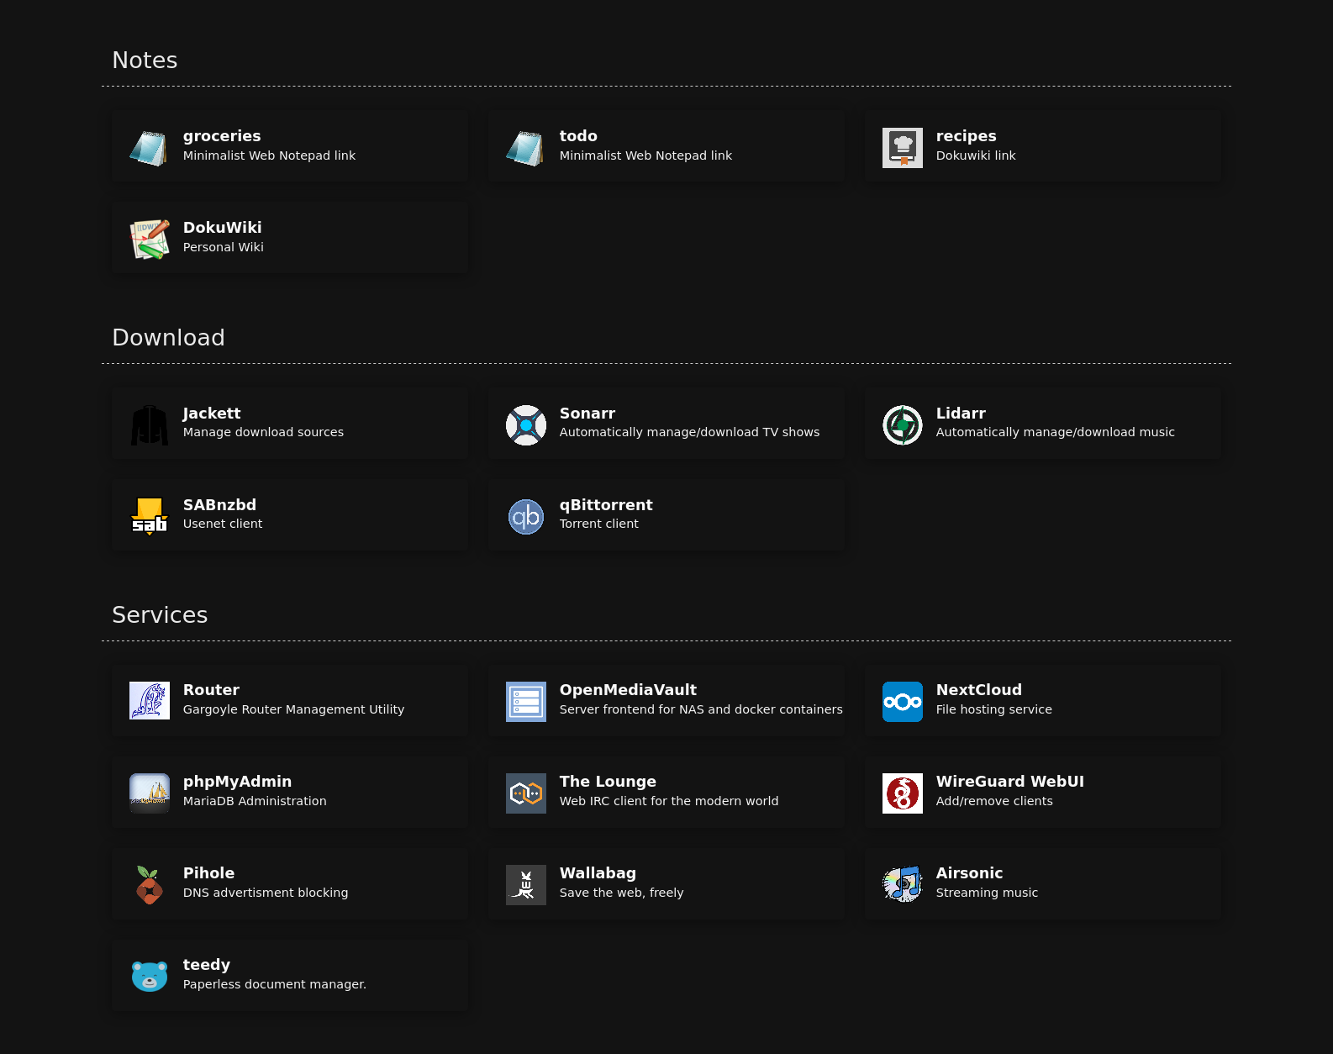Click the OpenMediaVault server icon
This screenshot has height=1054, width=1333.
click(526, 702)
